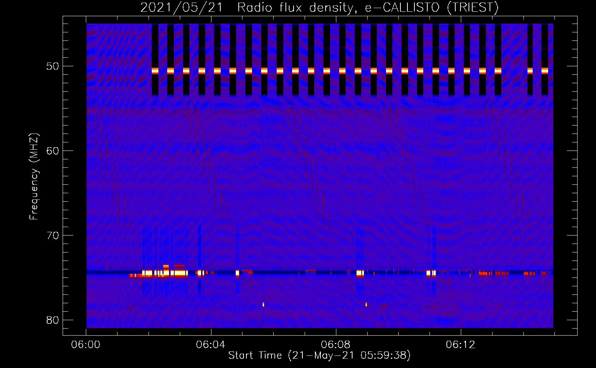596x368 pixels.
Task: Select the 06:12 time tick label
Action: click(460, 345)
